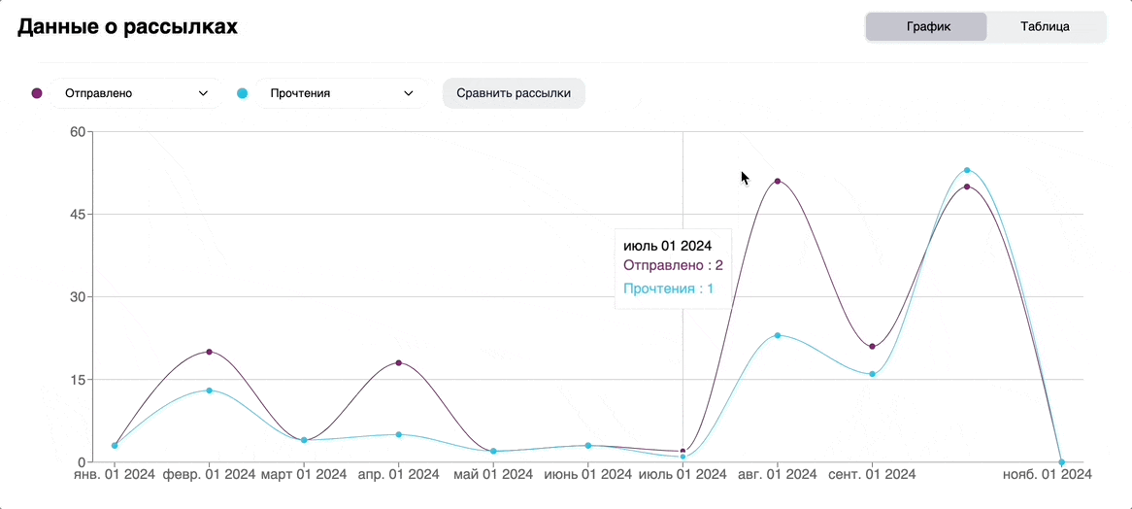This screenshot has height=509, width=1132.
Task: Click the x-axis label 'сент. 01 2024'
Action: click(x=872, y=475)
